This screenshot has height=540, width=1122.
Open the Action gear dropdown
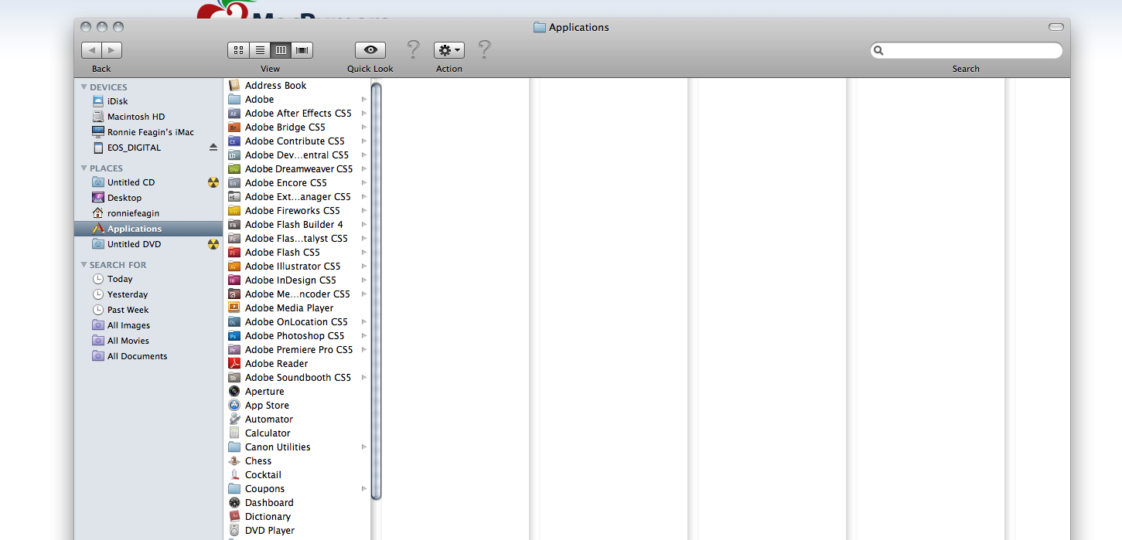coord(448,50)
